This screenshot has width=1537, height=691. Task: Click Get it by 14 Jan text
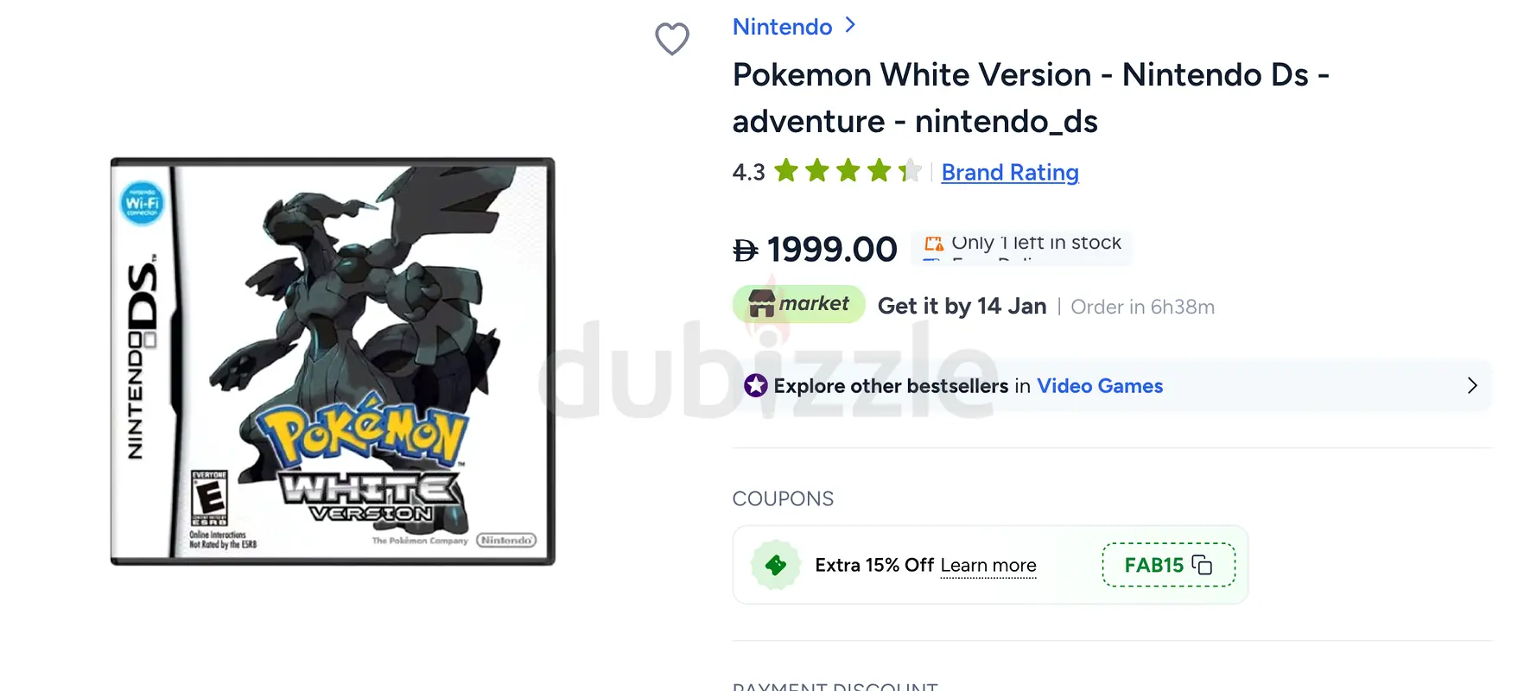tap(962, 307)
